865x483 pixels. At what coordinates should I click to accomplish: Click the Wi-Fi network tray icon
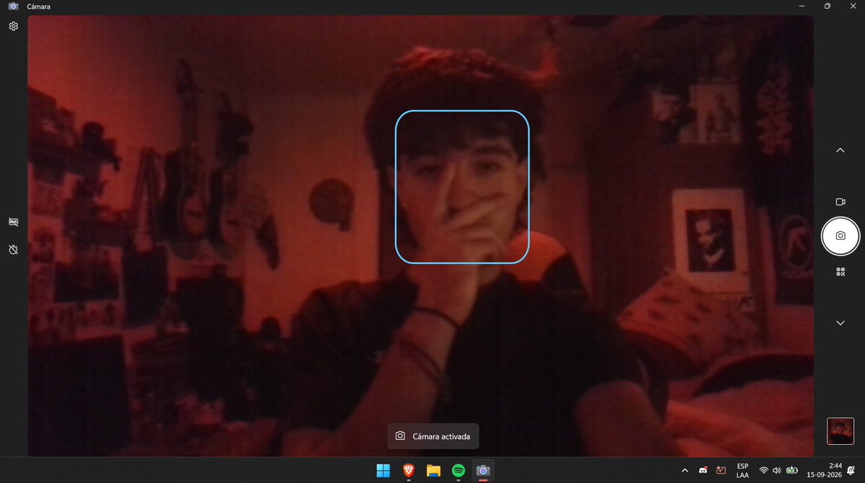(764, 470)
